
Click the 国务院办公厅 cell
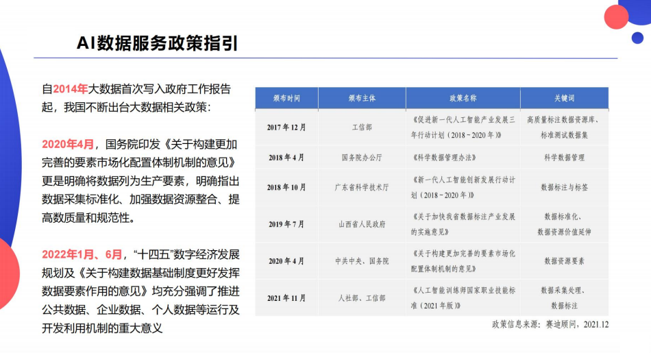(x=362, y=158)
